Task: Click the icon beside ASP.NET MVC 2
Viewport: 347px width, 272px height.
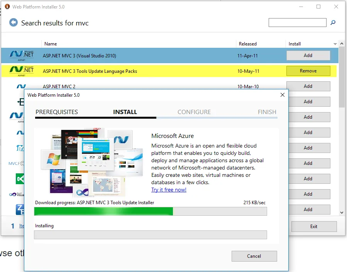Action: coord(21,86)
